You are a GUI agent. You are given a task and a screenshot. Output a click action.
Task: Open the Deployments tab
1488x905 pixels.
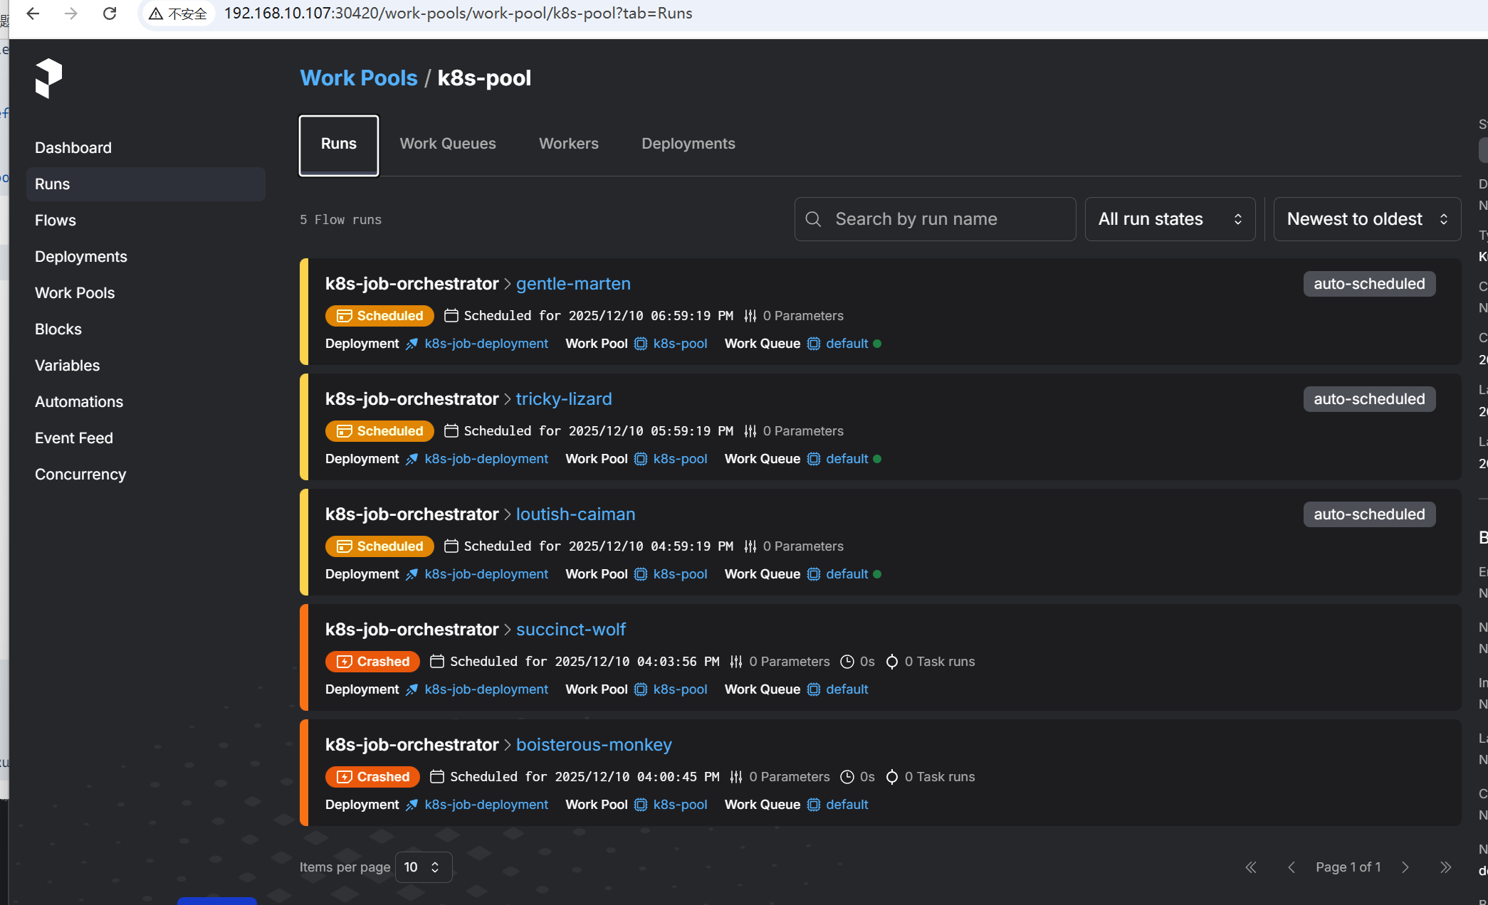click(688, 144)
